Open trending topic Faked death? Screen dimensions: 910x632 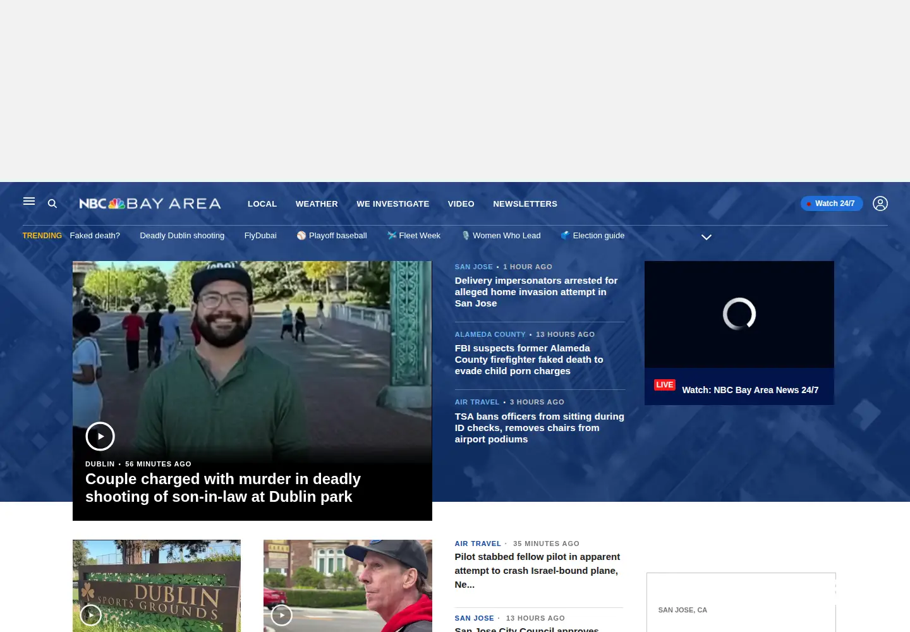[95, 236]
